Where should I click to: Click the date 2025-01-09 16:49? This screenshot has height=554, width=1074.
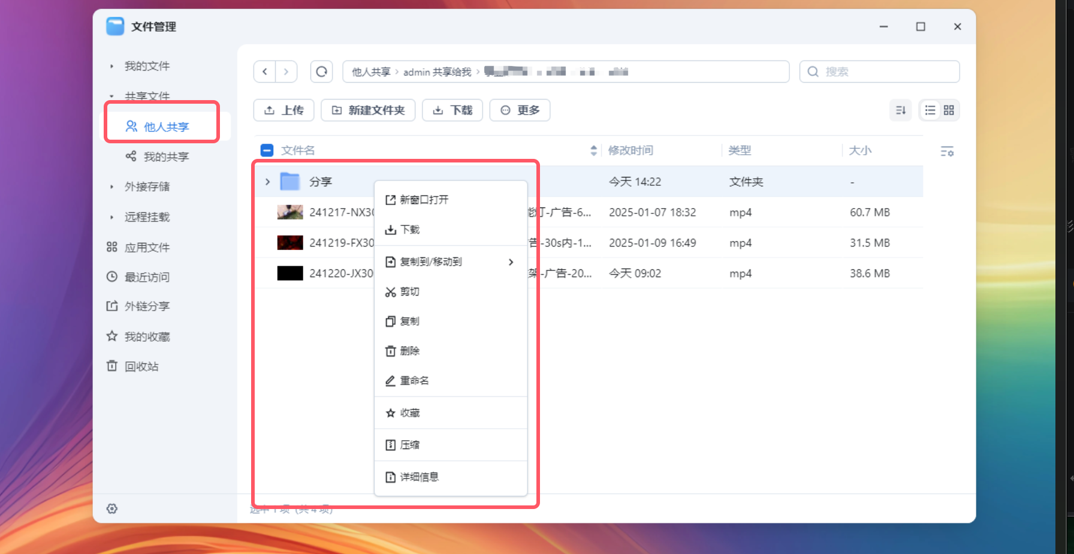pos(653,243)
